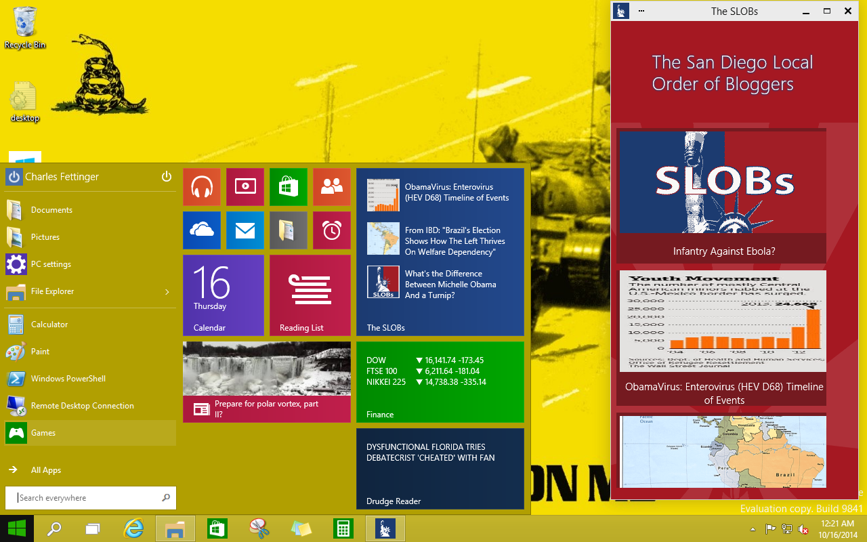
Task: Open the OneDrive cloud tile
Action: [x=202, y=230]
